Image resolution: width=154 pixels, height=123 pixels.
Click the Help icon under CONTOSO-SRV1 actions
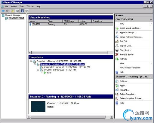pos(117,72)
